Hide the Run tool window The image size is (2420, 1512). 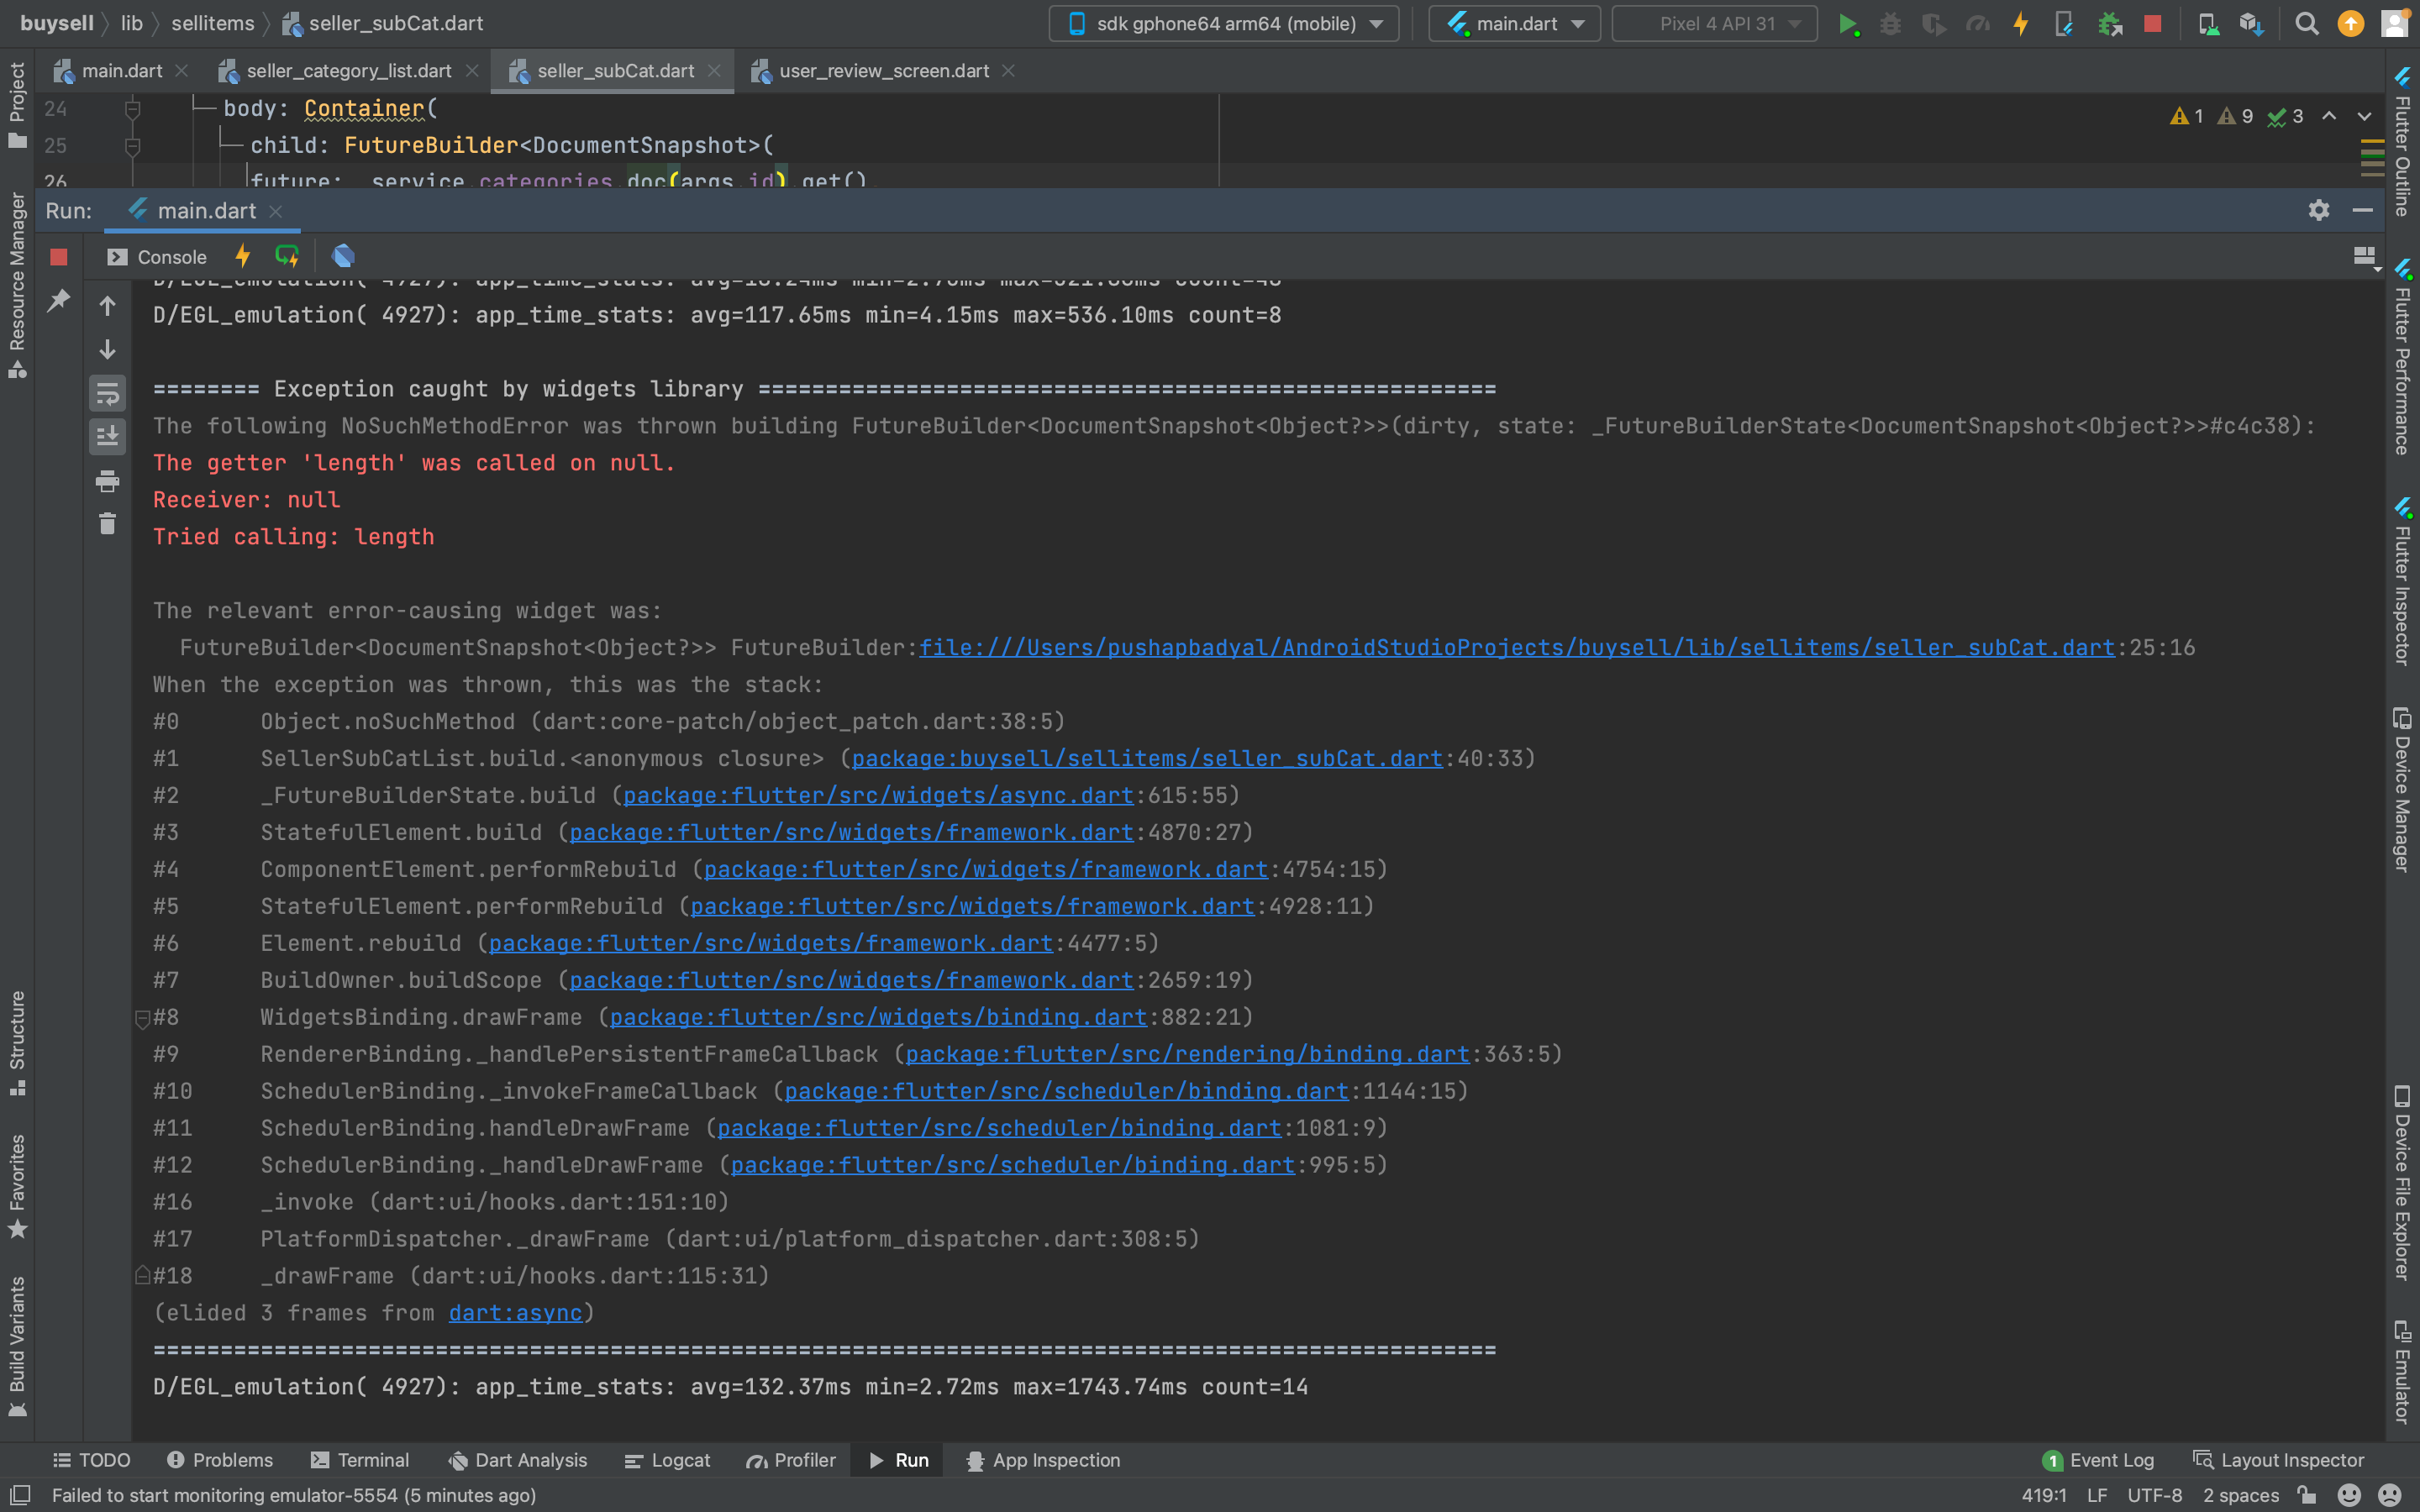2363,210
